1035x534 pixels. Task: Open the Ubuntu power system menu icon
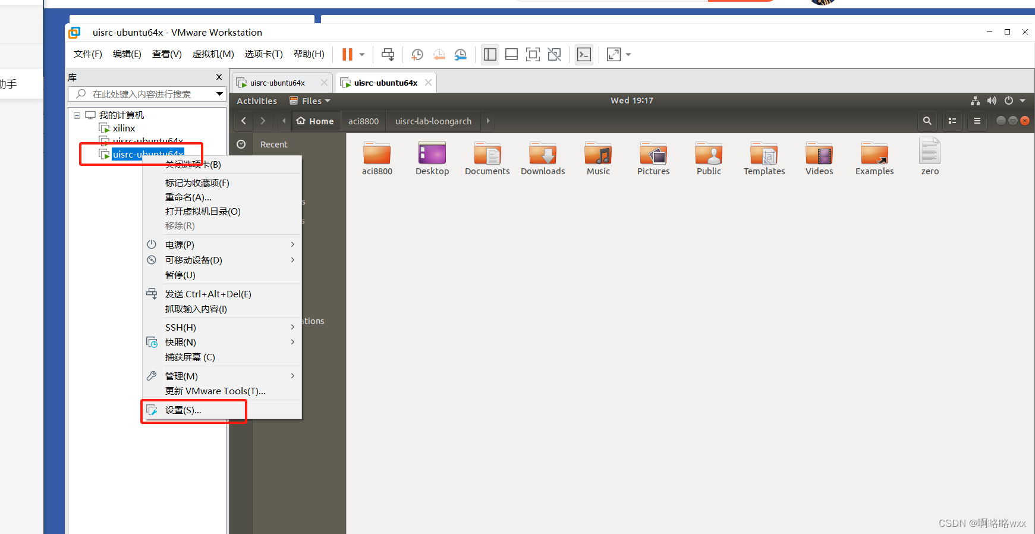pos(1009,100)
